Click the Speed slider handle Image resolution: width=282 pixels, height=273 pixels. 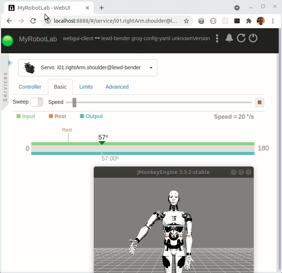(x=74, y=102)
